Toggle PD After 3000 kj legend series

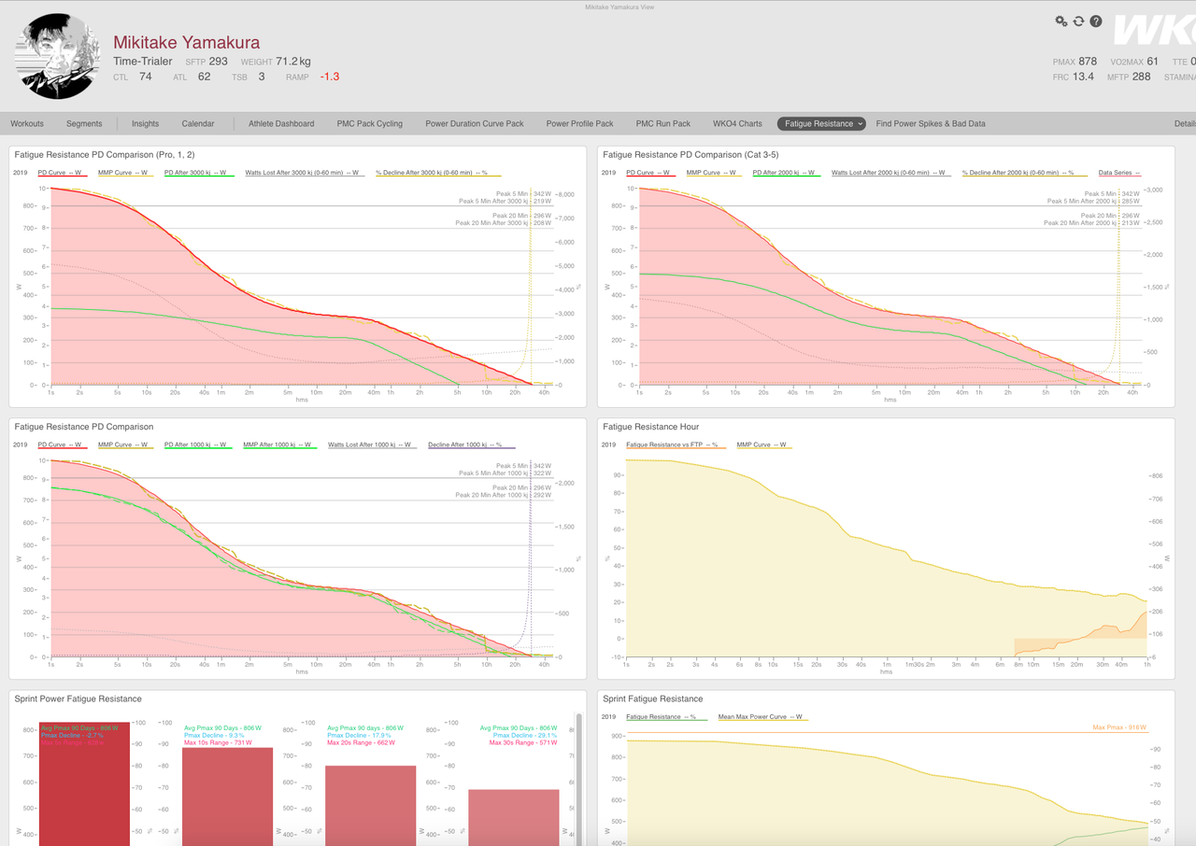197,173
